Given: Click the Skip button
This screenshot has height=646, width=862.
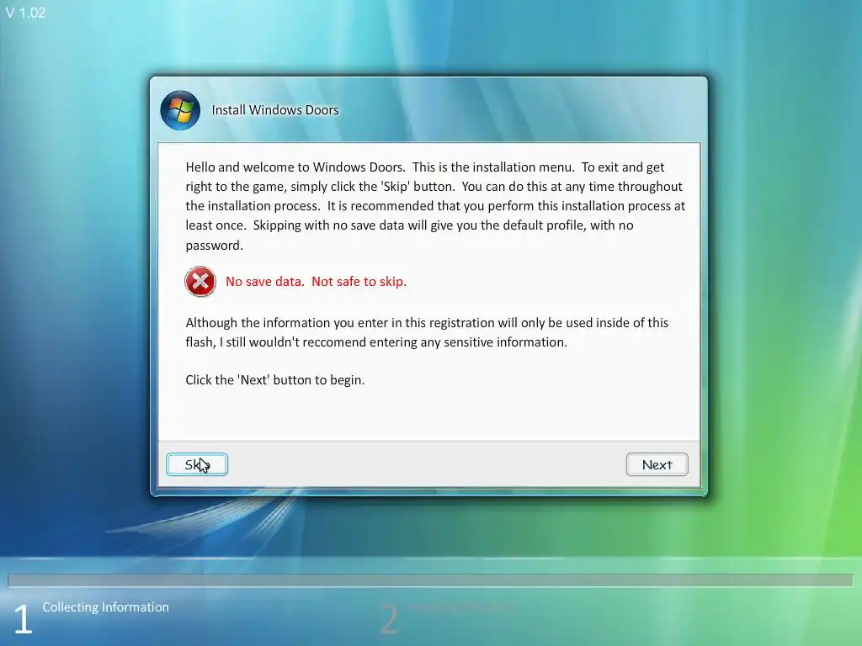Looking at the screenshot, I should click(x=197, y=464).
